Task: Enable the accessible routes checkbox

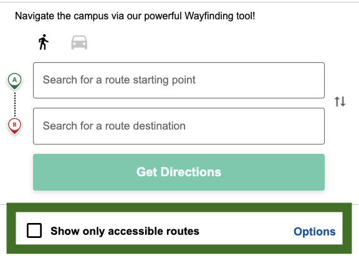Action: [x=34, y=230]
